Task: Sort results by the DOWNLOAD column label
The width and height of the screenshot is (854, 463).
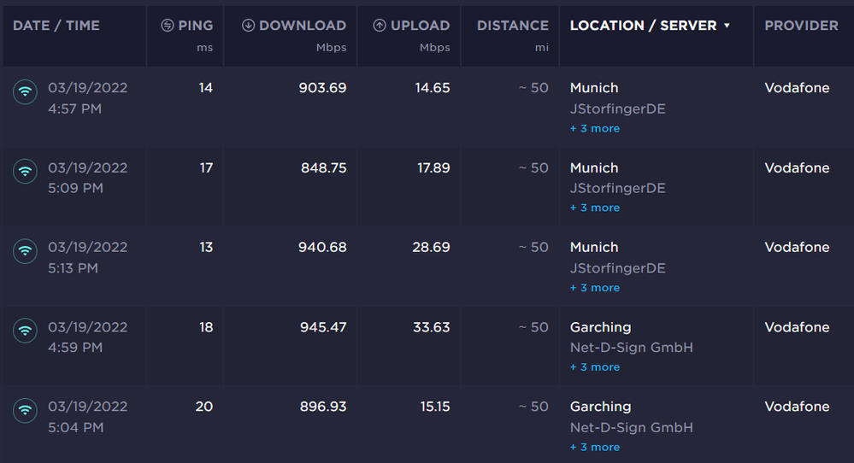Action: (303, 26)
